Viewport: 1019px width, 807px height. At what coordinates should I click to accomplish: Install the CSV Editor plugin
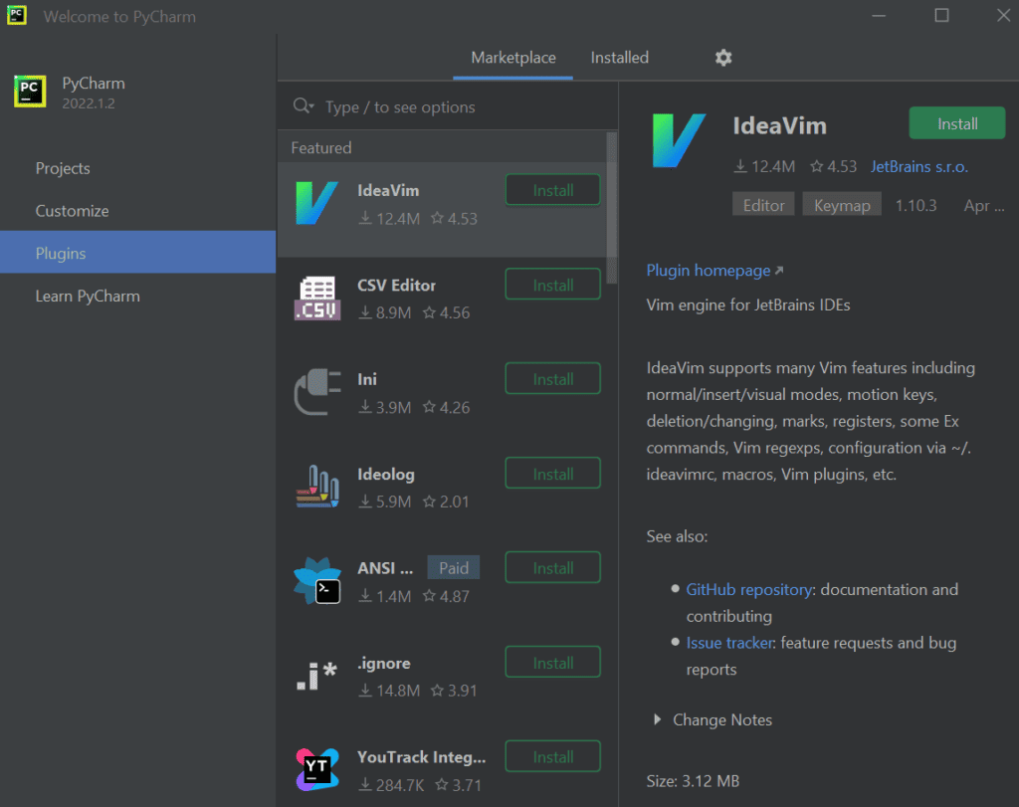tap(553, 285)
